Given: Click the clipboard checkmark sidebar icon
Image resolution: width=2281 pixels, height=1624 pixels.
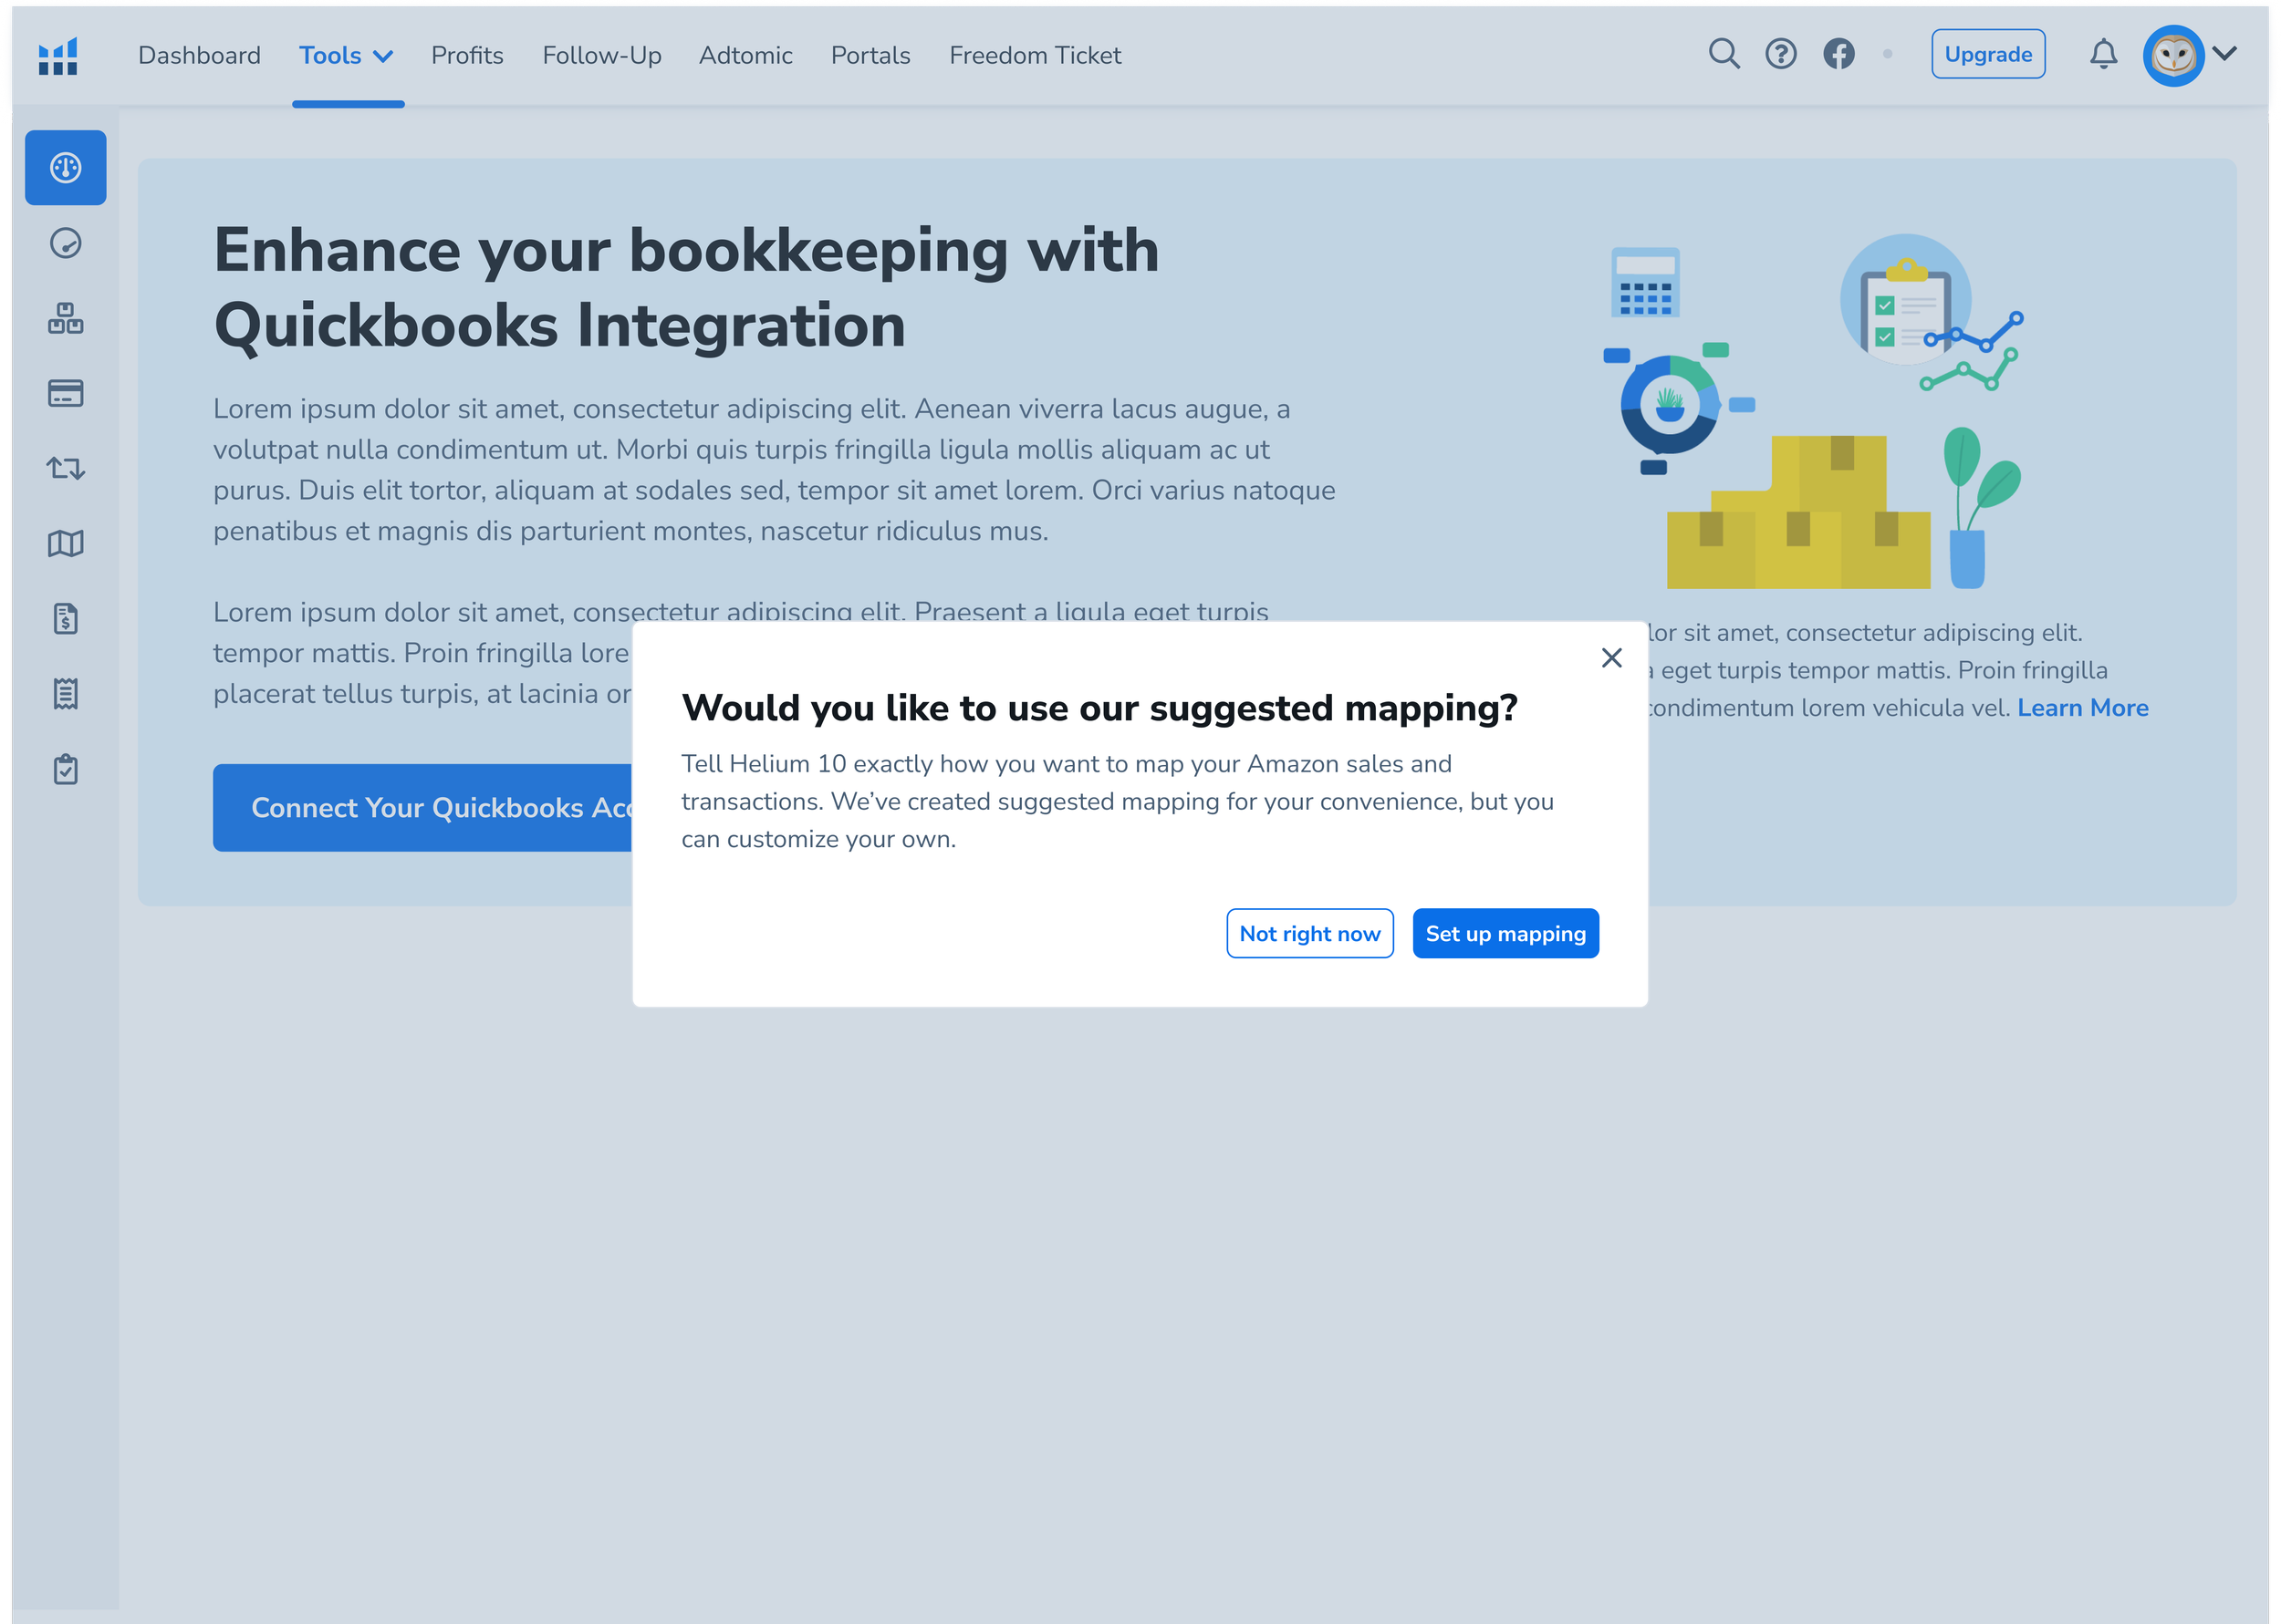Looking at the screenshot, I should click(x=66, y=770).
